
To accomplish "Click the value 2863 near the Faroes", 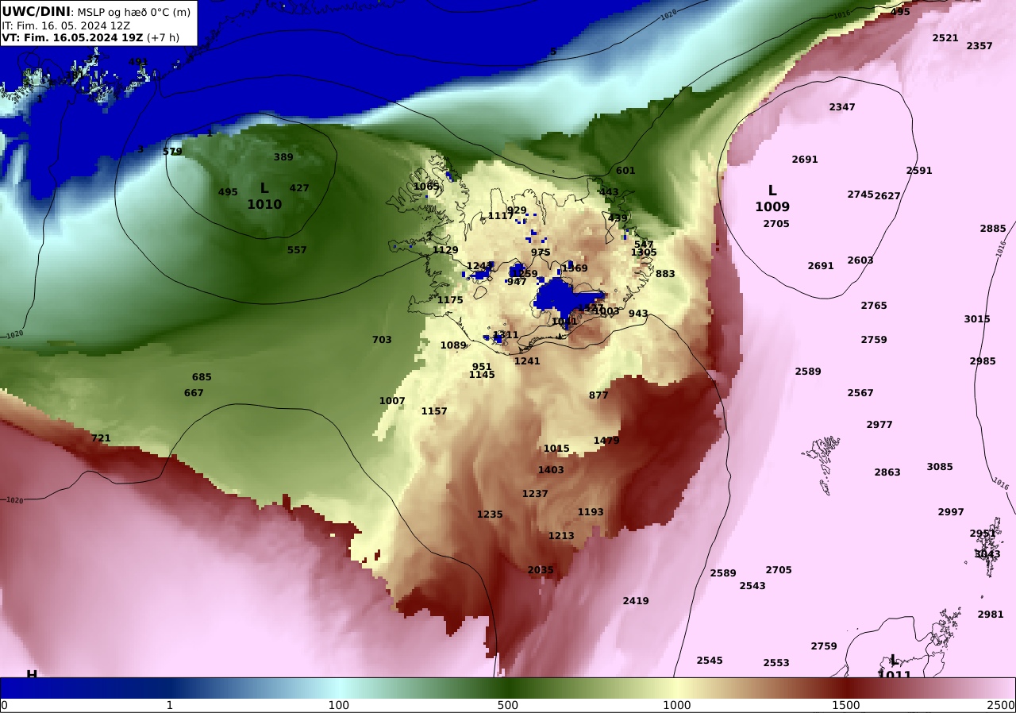I will (x=887, y=472).
